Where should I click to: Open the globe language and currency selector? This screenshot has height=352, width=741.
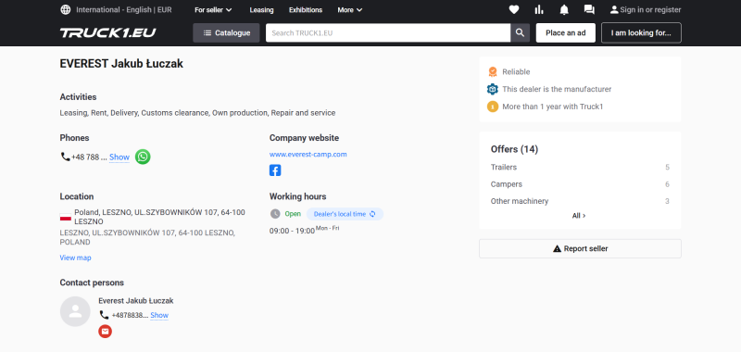click(x=66, y=9)
